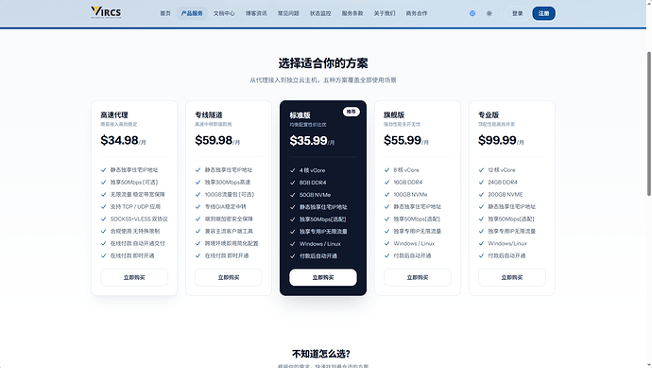652x368 pixels.
Task: Click 立即购买 for the 专业版 plan
Action: (511, 277)
